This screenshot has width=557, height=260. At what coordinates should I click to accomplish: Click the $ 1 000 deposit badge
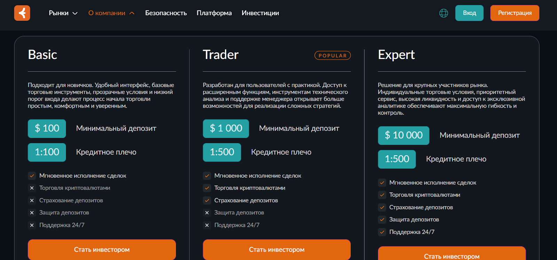226,128
